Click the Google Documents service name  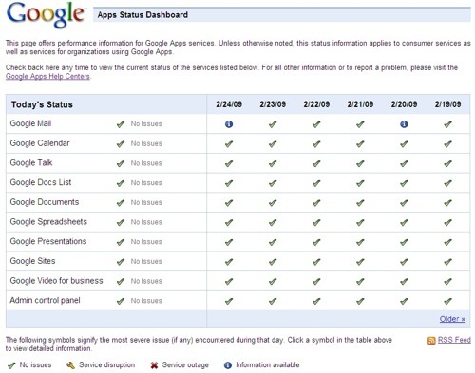(45, 202)
